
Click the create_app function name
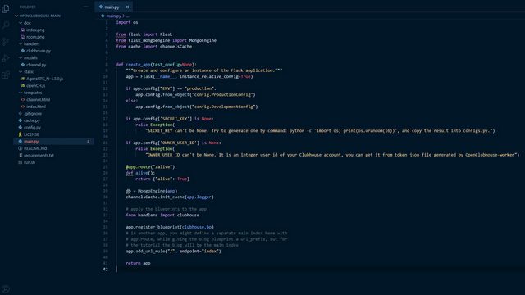[x=138, y=65]
